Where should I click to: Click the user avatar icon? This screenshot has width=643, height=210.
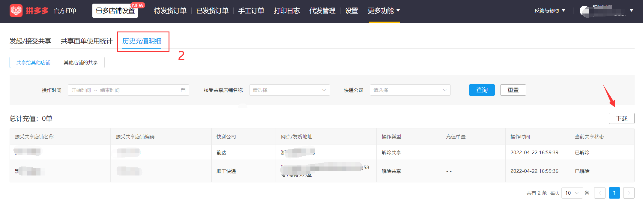[x=585, y=11]
